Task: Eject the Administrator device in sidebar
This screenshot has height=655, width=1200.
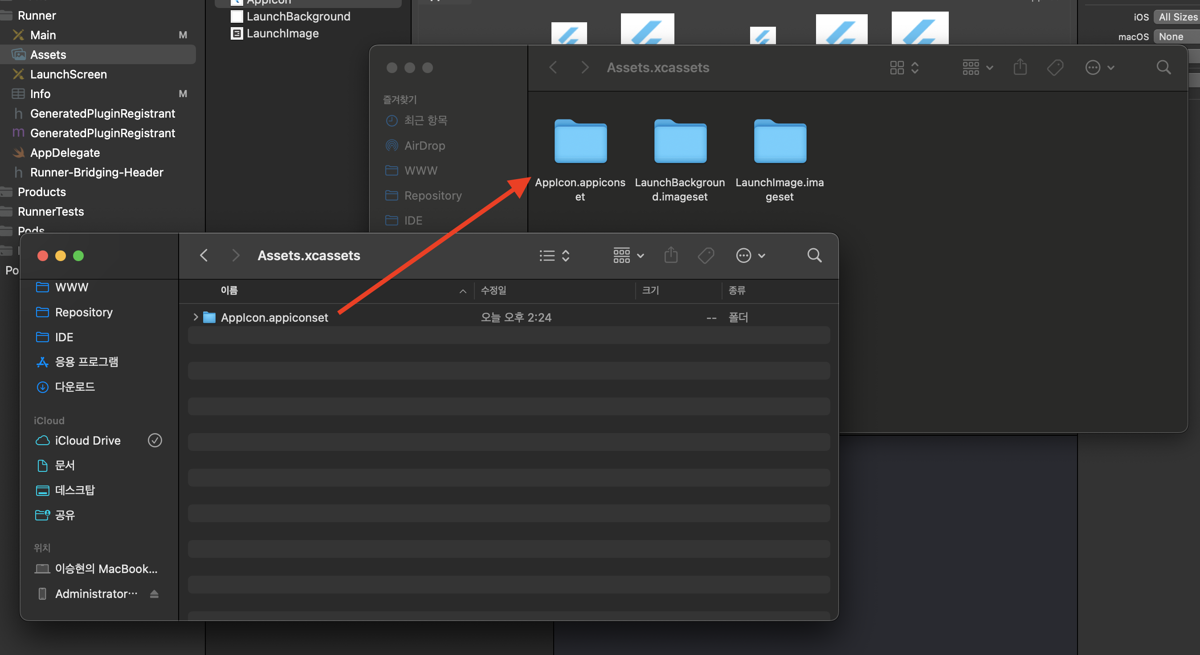Action: (154, 594)
